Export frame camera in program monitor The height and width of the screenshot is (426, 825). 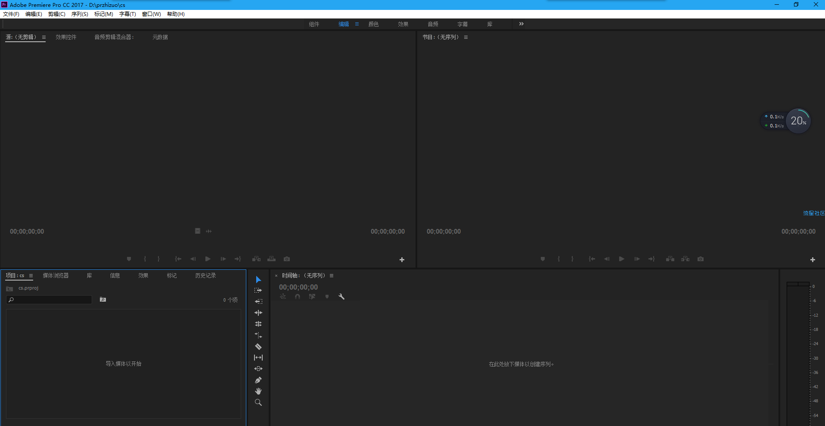[x=701, y=259]
